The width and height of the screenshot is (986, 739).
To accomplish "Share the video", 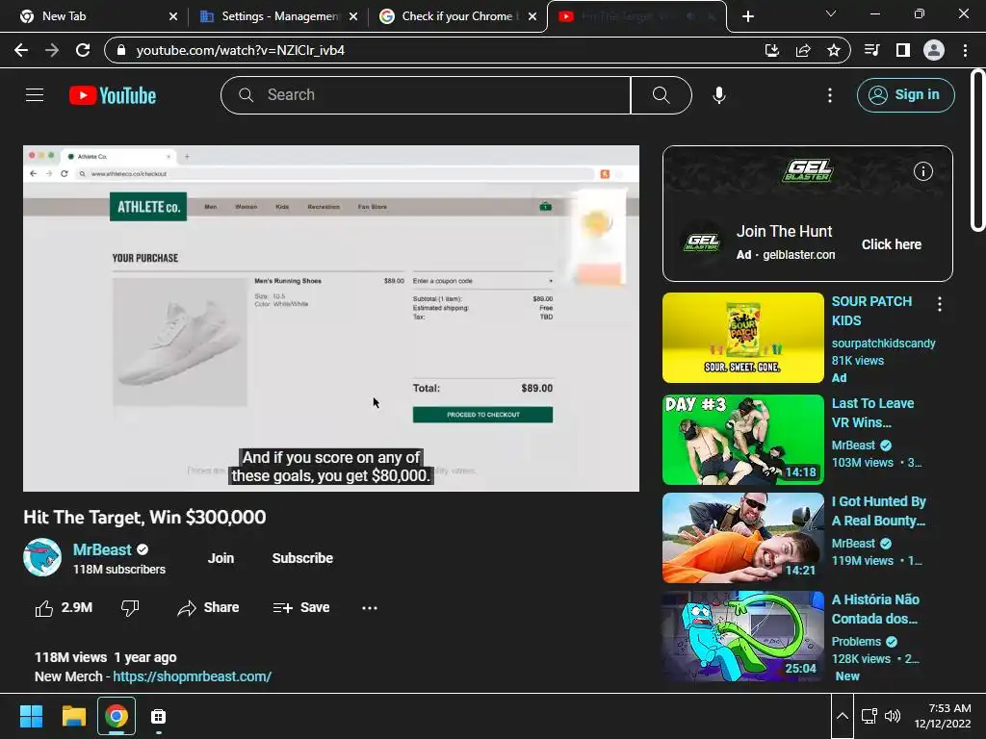I will coord(208,608).
